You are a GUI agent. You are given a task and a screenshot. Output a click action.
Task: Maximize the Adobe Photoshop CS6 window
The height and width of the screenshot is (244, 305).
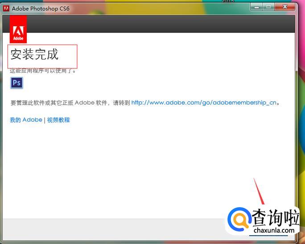pyautogui.click(x=268, y=7)
